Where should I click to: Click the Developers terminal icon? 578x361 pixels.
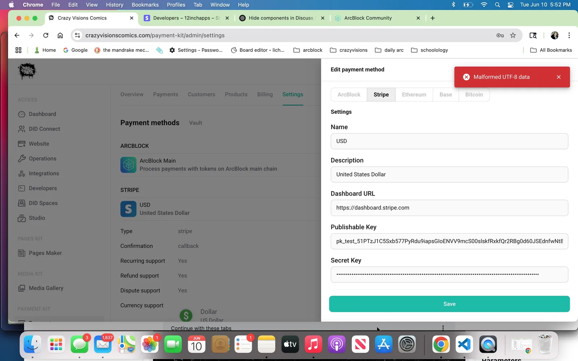pos(22,188)
